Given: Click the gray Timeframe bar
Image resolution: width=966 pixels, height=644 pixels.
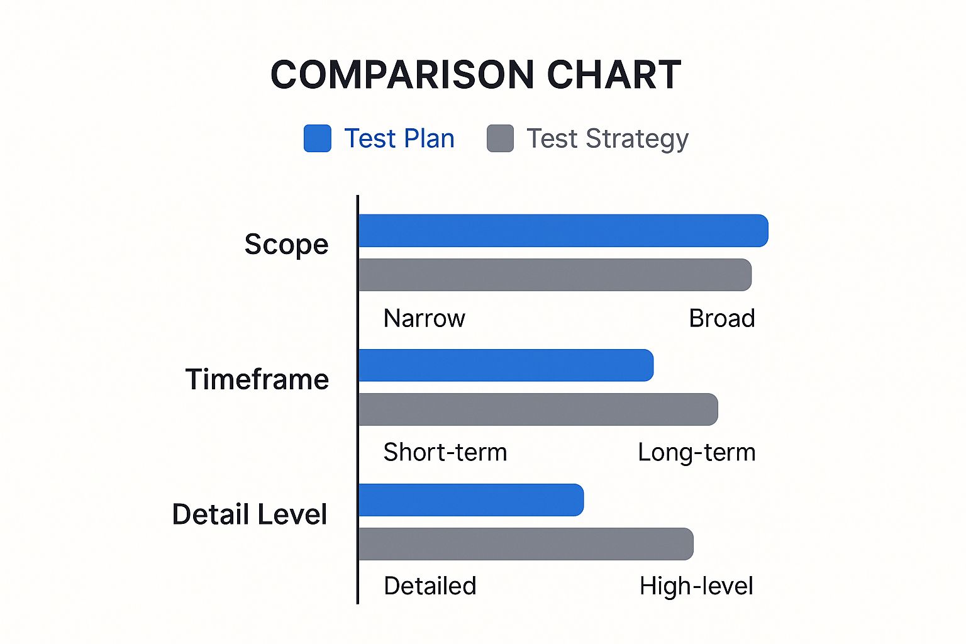Looking at the screenshot, I should (x=538, y=409).
